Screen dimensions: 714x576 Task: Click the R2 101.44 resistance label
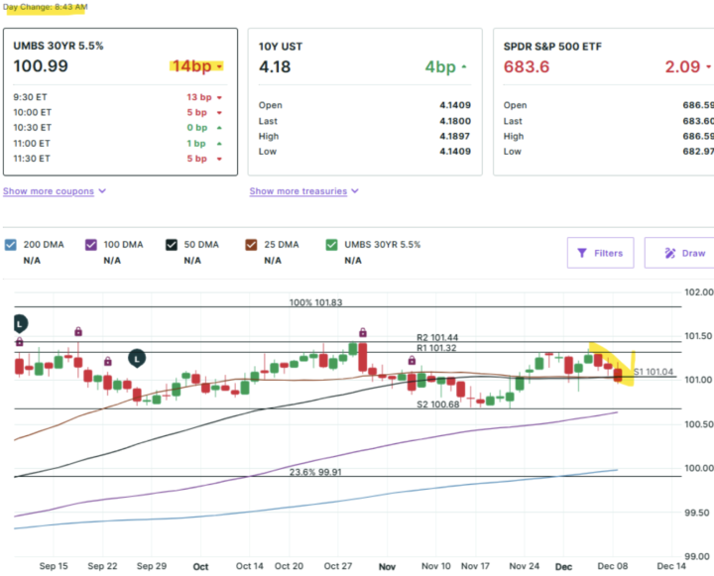[x=437, y=337]
